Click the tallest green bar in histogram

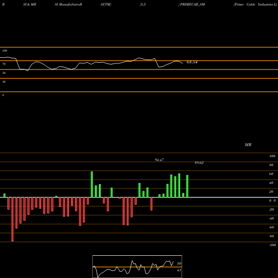tap(92, 185)
